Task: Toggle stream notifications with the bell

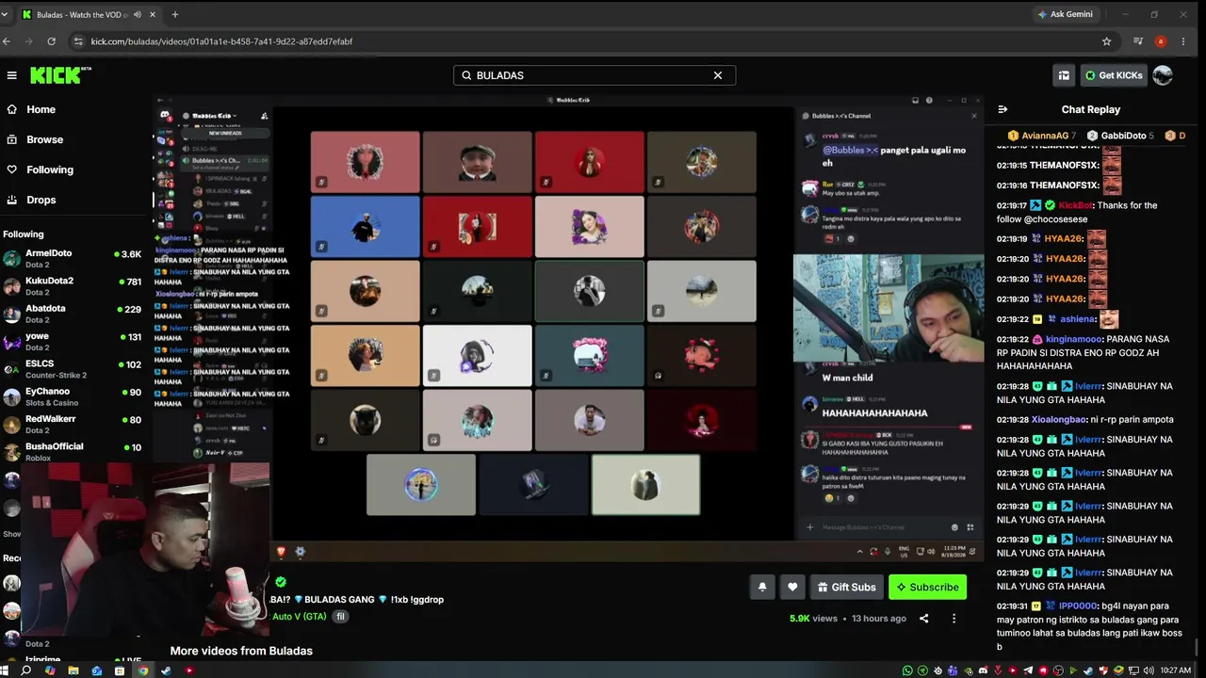Action: pyautogui.click(x=762, y=587)
